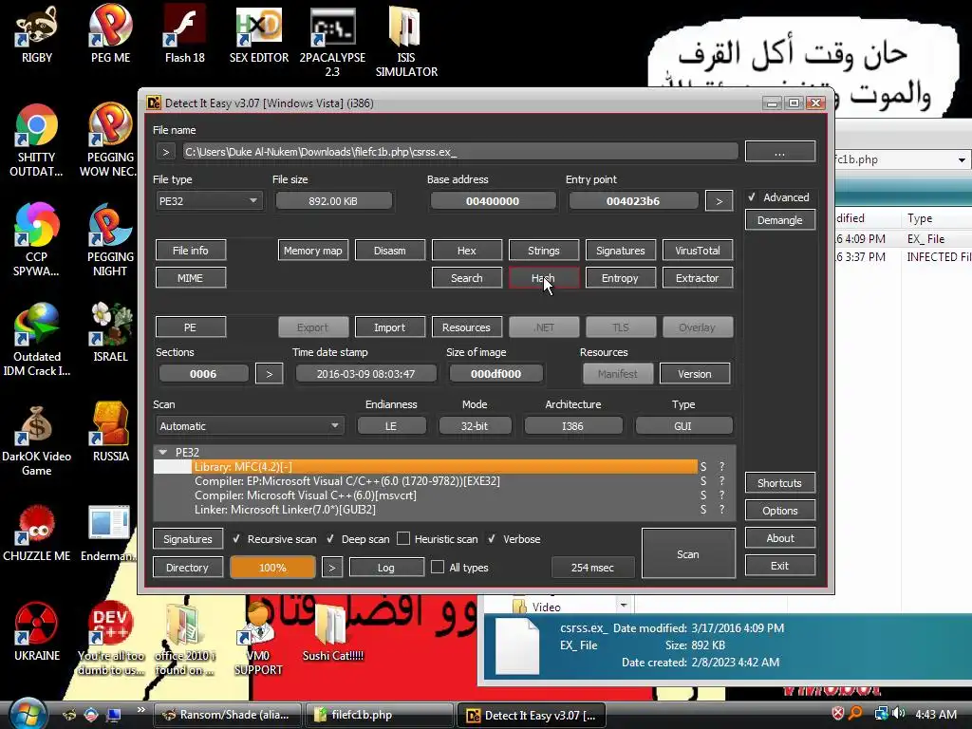Screen dimensions: 972x729
Task: Open the File type PE32 dropdown
Action: pyautogui.click(x=209, y=201)
